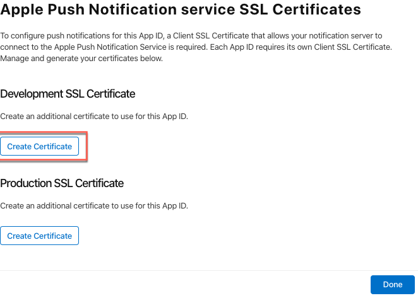The height and width of the screenshot is (303, 418).
Task: Create a Development SSL certificate
Action: click(39, 146)
